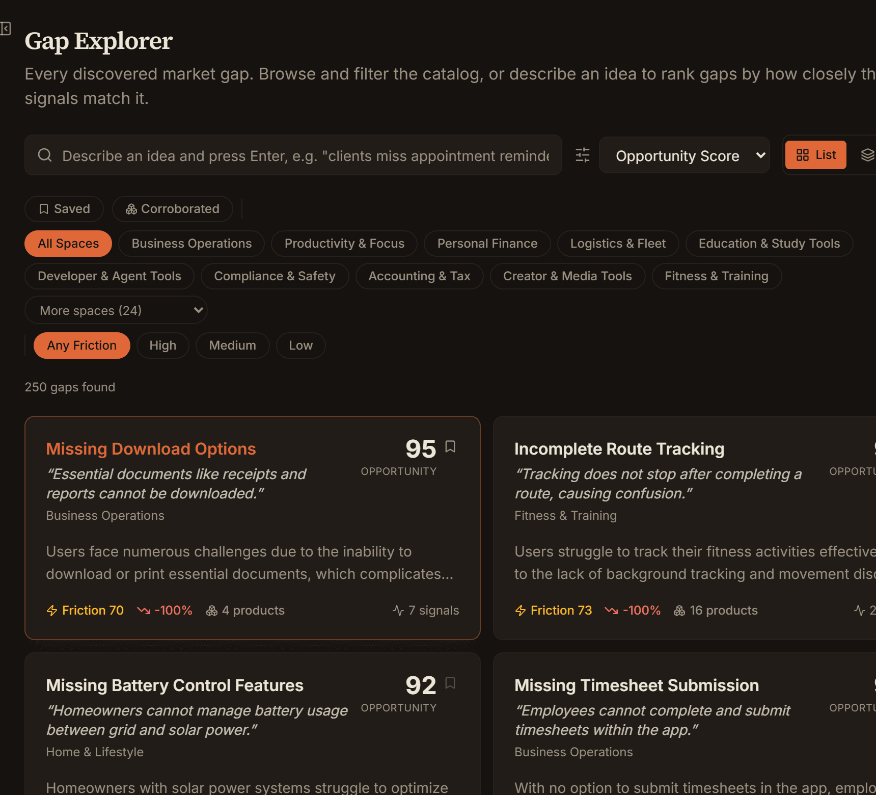Image resolution: width=876 pixels, height=795 pixels.
Task: Filter by Business Operations space
Action: coord(191,244)
